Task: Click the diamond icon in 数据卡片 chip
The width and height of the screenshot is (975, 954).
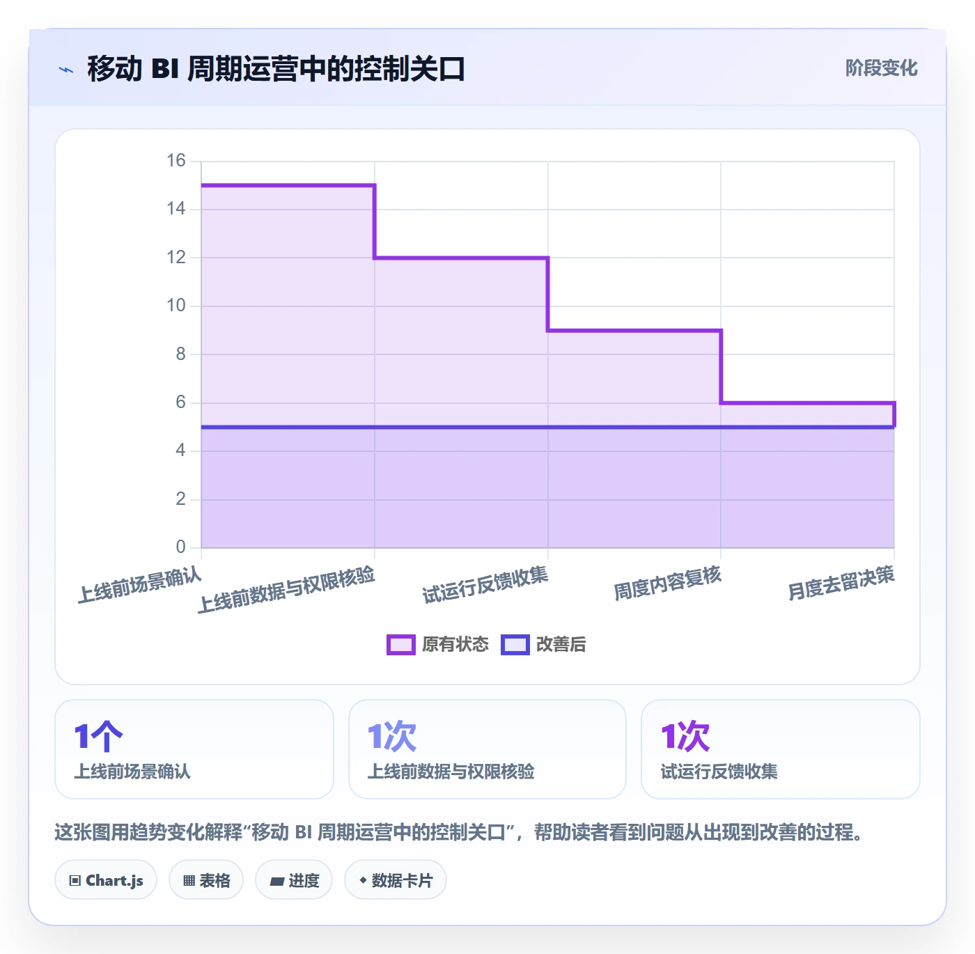Action: pyautogui.click(x=363, y=880)
